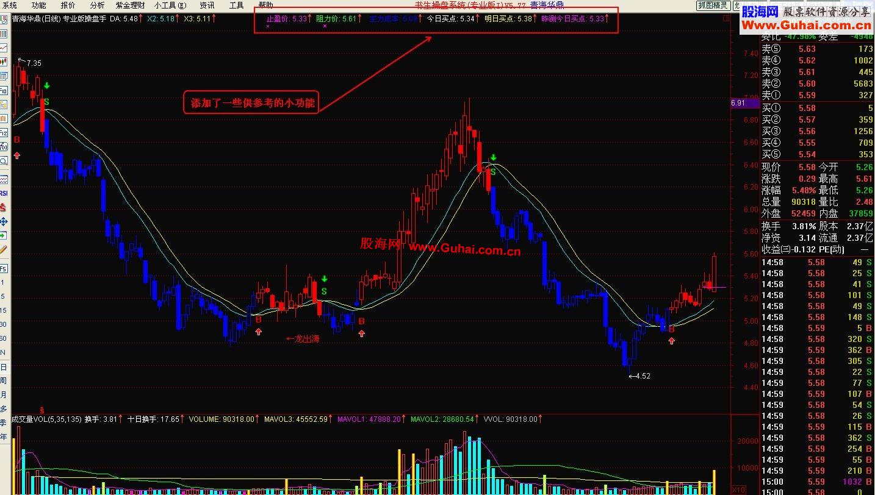This screenshot has width=875, height=495.
Task: Click the X10 scale marker on volume axis
Action: coord(738,490)
